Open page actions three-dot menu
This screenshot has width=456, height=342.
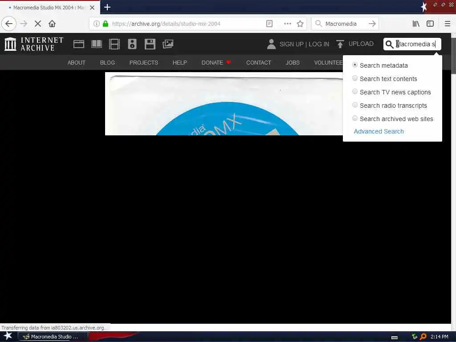coord(287,24)
